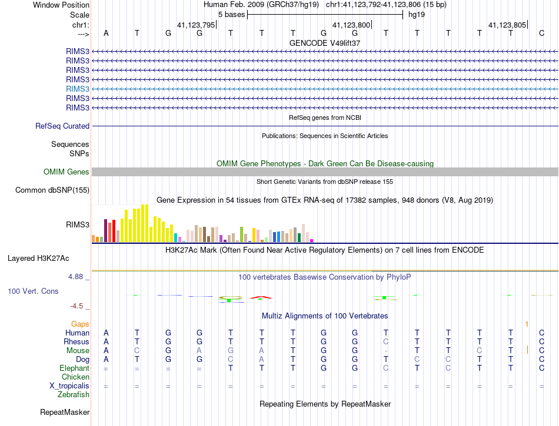Open the 100 Vert. Cons track label
Screen dimensions: 559x426
click(x=33, y=291)
